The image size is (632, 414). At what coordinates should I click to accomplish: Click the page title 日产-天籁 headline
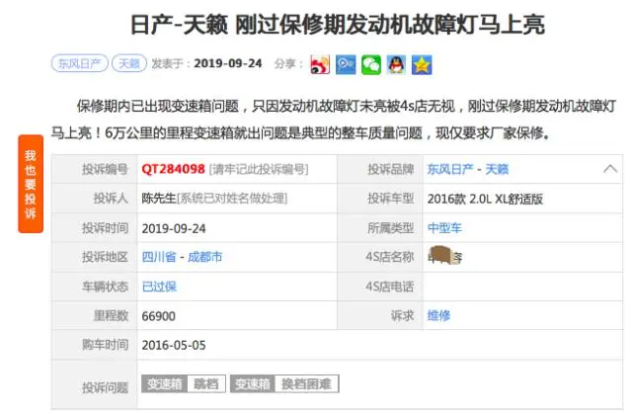338,25
